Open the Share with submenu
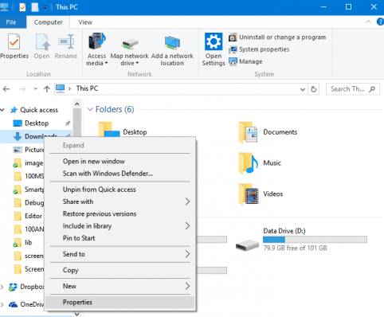Image resolution: width=384 pixels, height=317 pixels. (x=120, y=202)
